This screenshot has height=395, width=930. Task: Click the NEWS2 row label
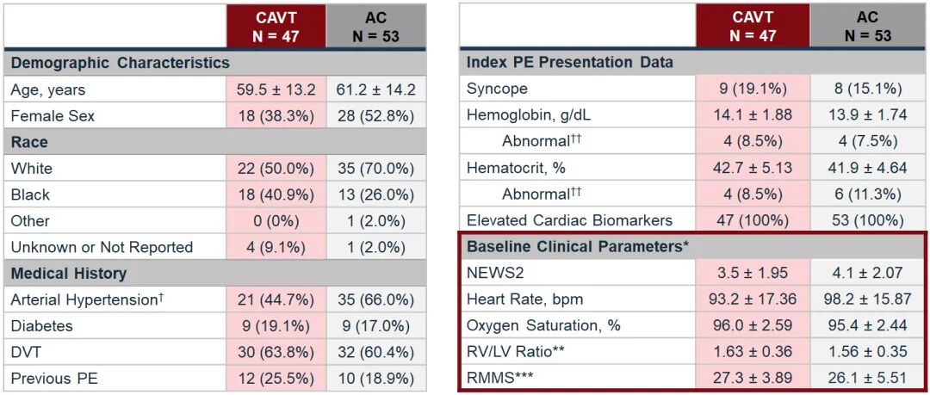494,273
